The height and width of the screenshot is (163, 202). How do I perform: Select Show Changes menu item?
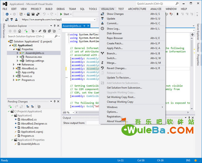(x=132, y=14)
